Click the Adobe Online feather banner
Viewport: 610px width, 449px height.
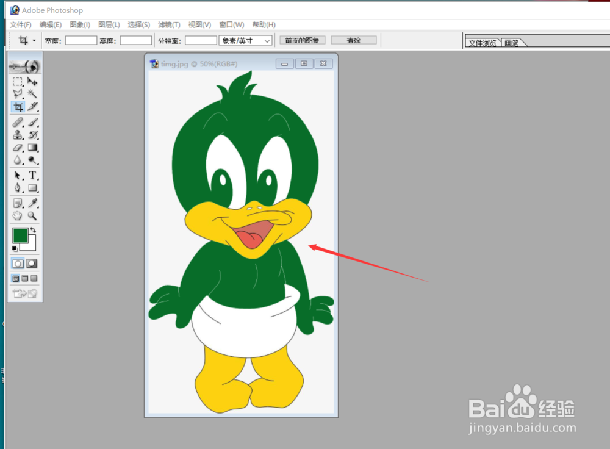(x=25, y=66)
